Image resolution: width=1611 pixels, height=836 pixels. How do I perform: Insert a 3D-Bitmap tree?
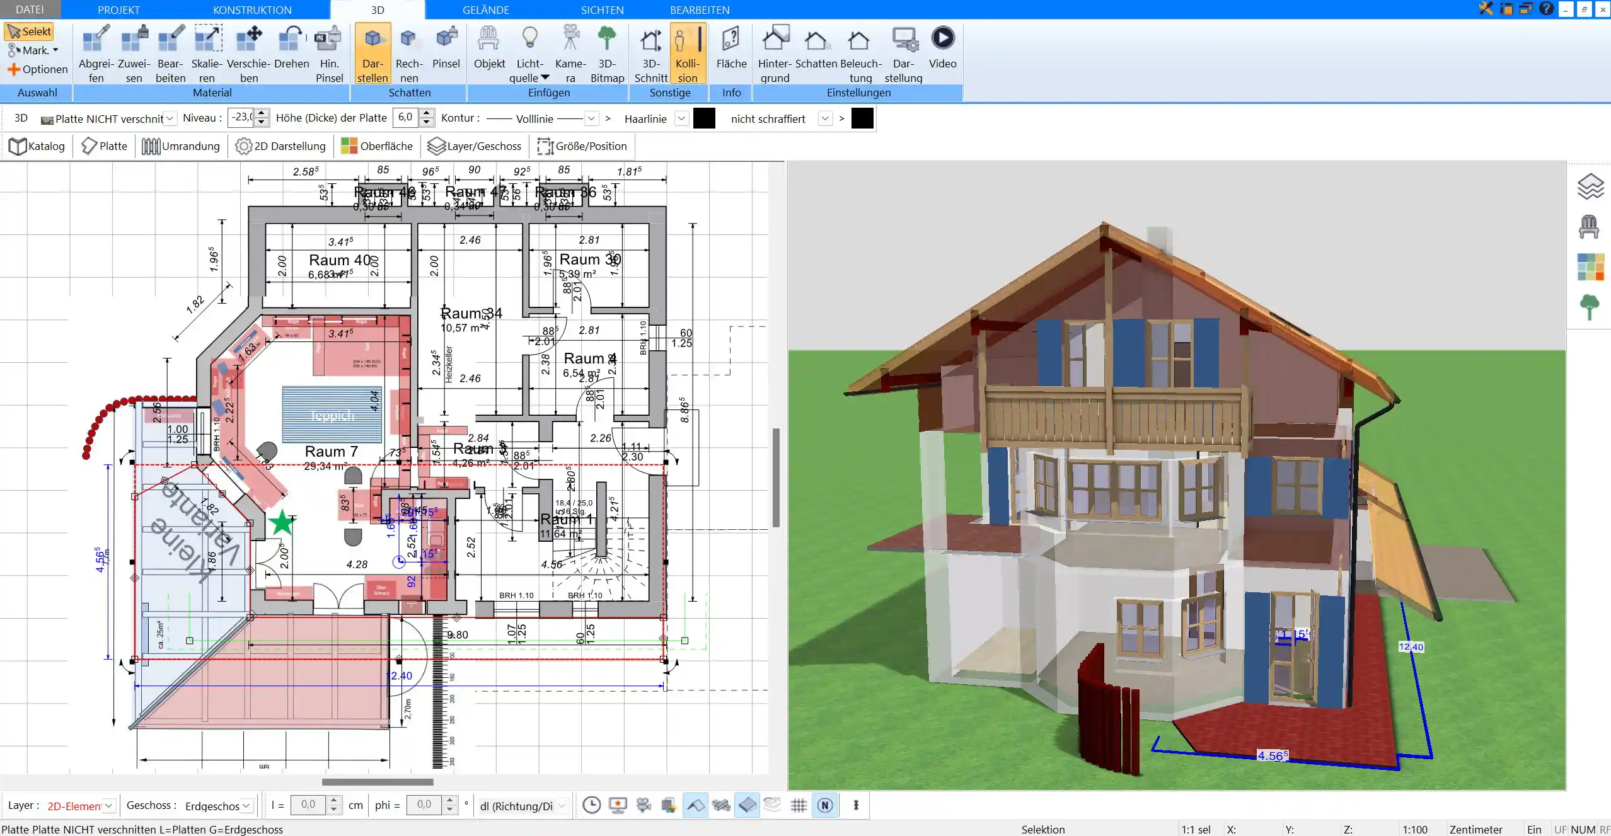(607, 54)
